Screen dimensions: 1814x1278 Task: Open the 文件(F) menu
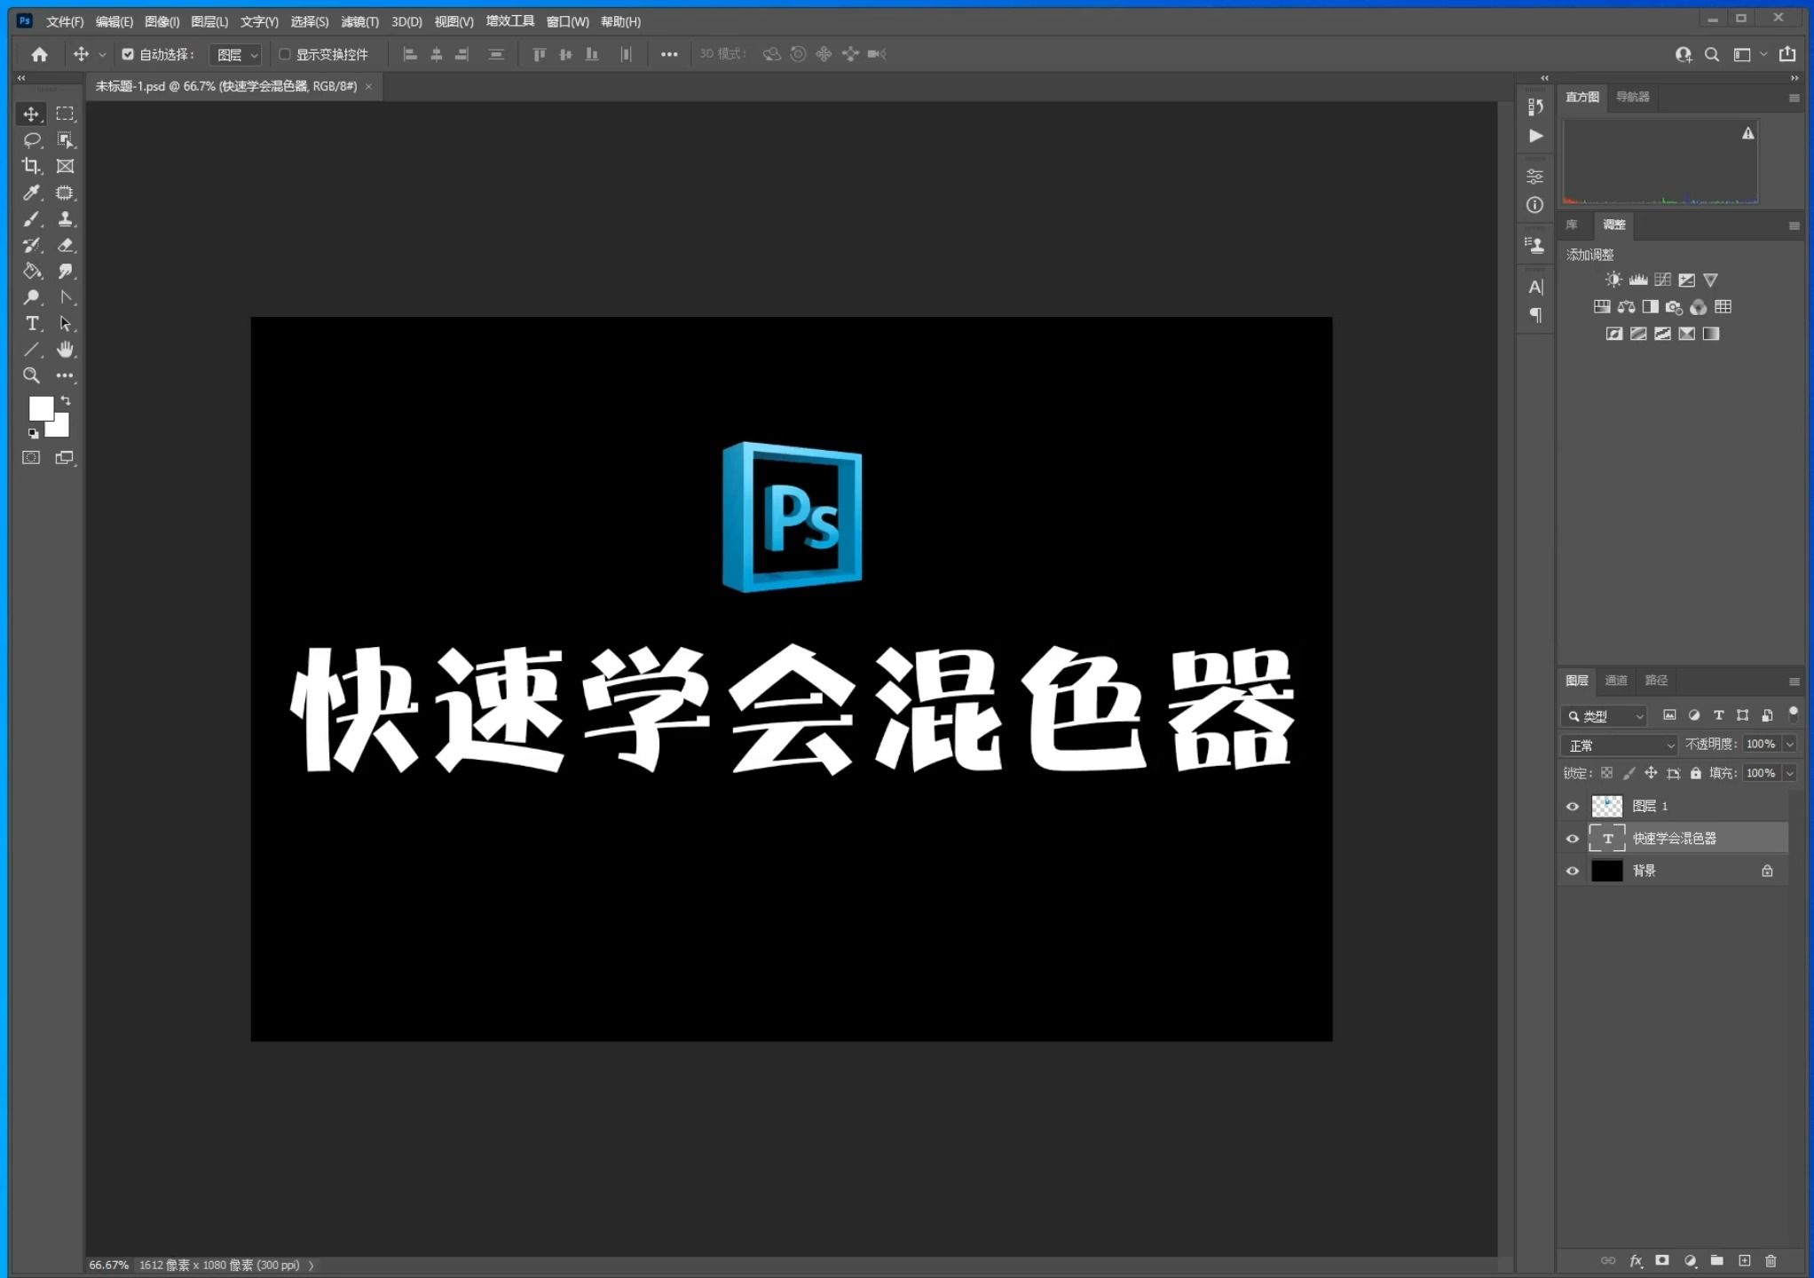[x=65, y=21]
